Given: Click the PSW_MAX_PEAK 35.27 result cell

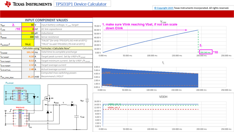Looking at the screenshot, I should (28, 75).
